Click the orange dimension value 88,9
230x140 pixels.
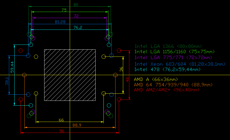77,125
